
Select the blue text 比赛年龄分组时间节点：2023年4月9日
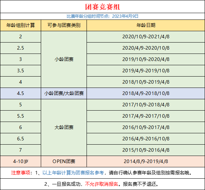click(102, 16)
